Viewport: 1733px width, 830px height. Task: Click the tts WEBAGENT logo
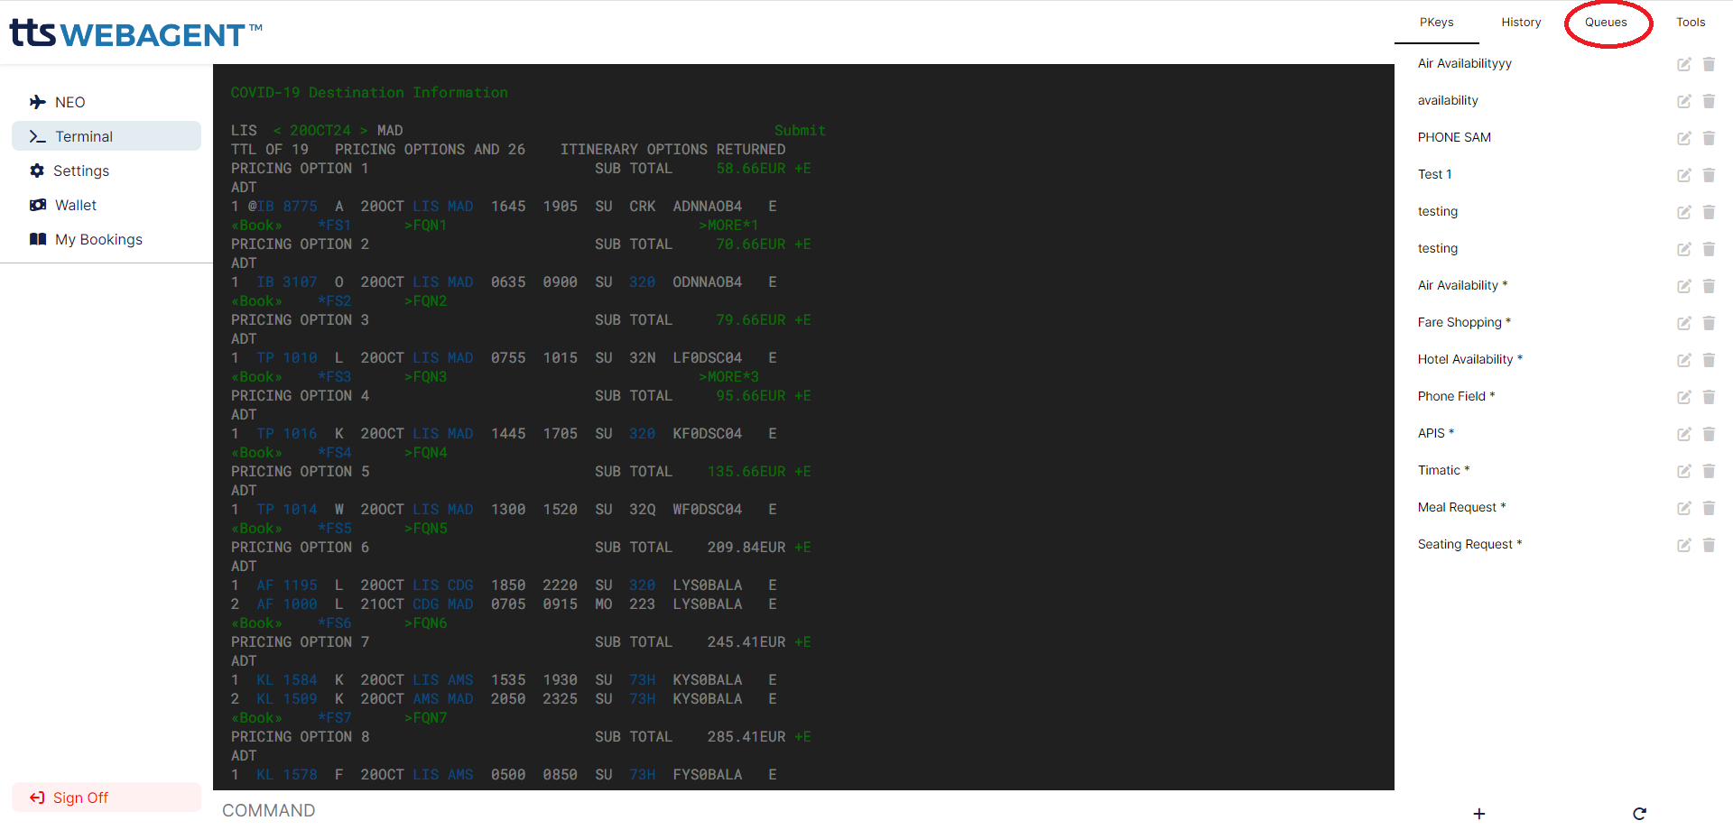[135, 33]
